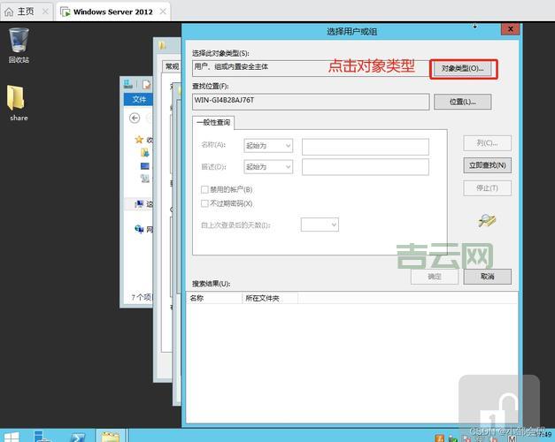
Task: Launch Server Manager from the taskbar
Action: point(42,436)
